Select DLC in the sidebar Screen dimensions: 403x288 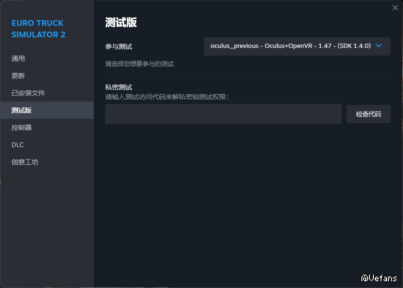coord(18,145)
